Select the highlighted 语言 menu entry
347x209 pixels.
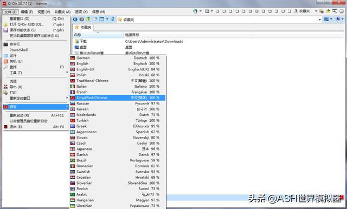[x=35, y=107]
